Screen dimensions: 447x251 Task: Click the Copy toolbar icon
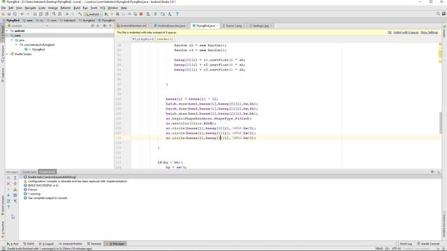coord(41,14)
